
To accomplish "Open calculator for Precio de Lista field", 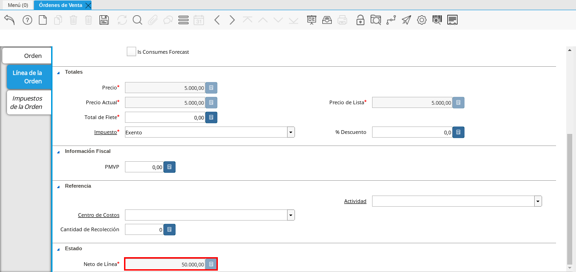I will click(x=458, y=102).
